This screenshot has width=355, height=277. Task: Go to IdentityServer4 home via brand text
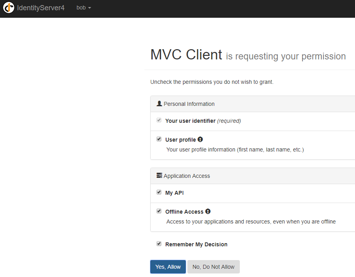tap(41, 7)
